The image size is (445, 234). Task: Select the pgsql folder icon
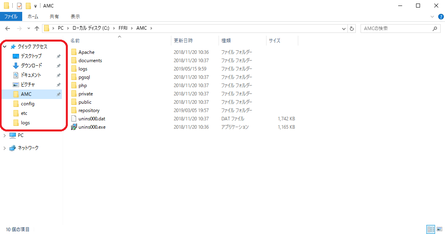click(74, 77)
